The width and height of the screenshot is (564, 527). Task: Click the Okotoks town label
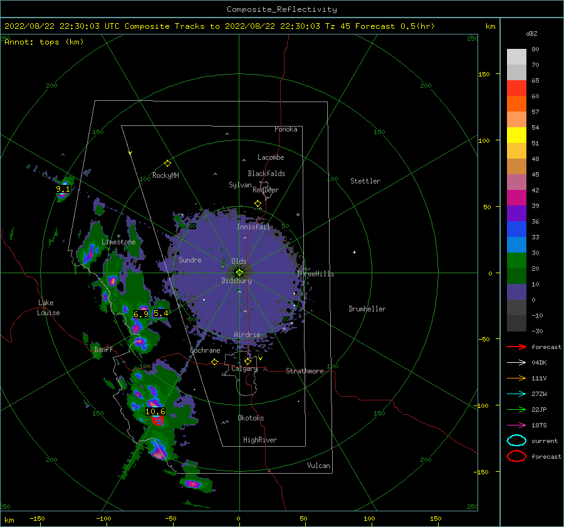pos(251,418)
